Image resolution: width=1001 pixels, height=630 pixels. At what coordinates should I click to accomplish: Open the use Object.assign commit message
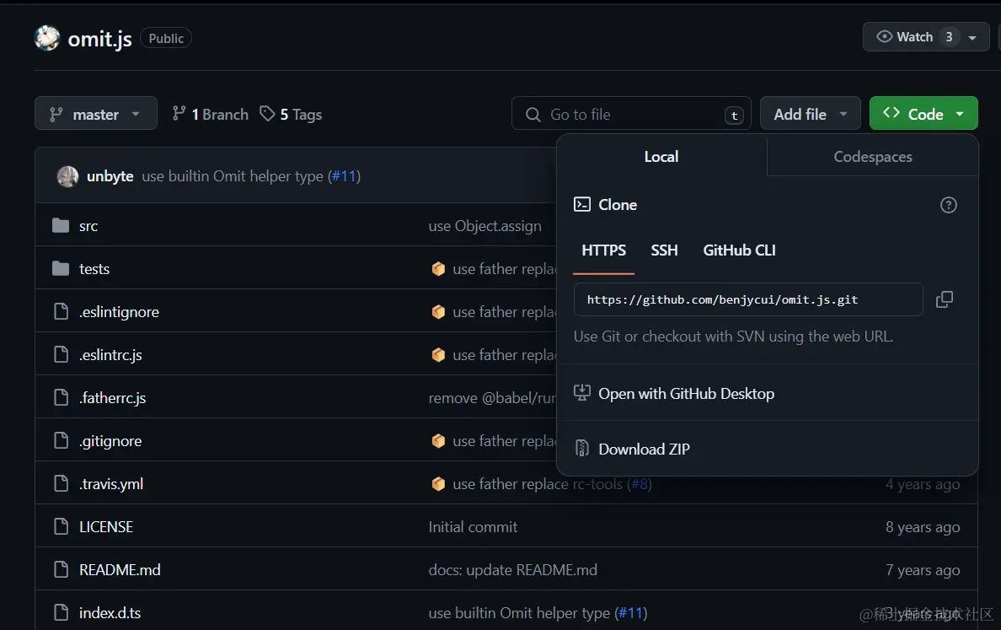point(484,226)
